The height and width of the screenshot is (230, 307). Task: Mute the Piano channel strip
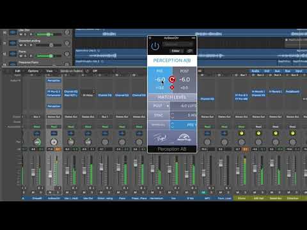pos(118,192)
